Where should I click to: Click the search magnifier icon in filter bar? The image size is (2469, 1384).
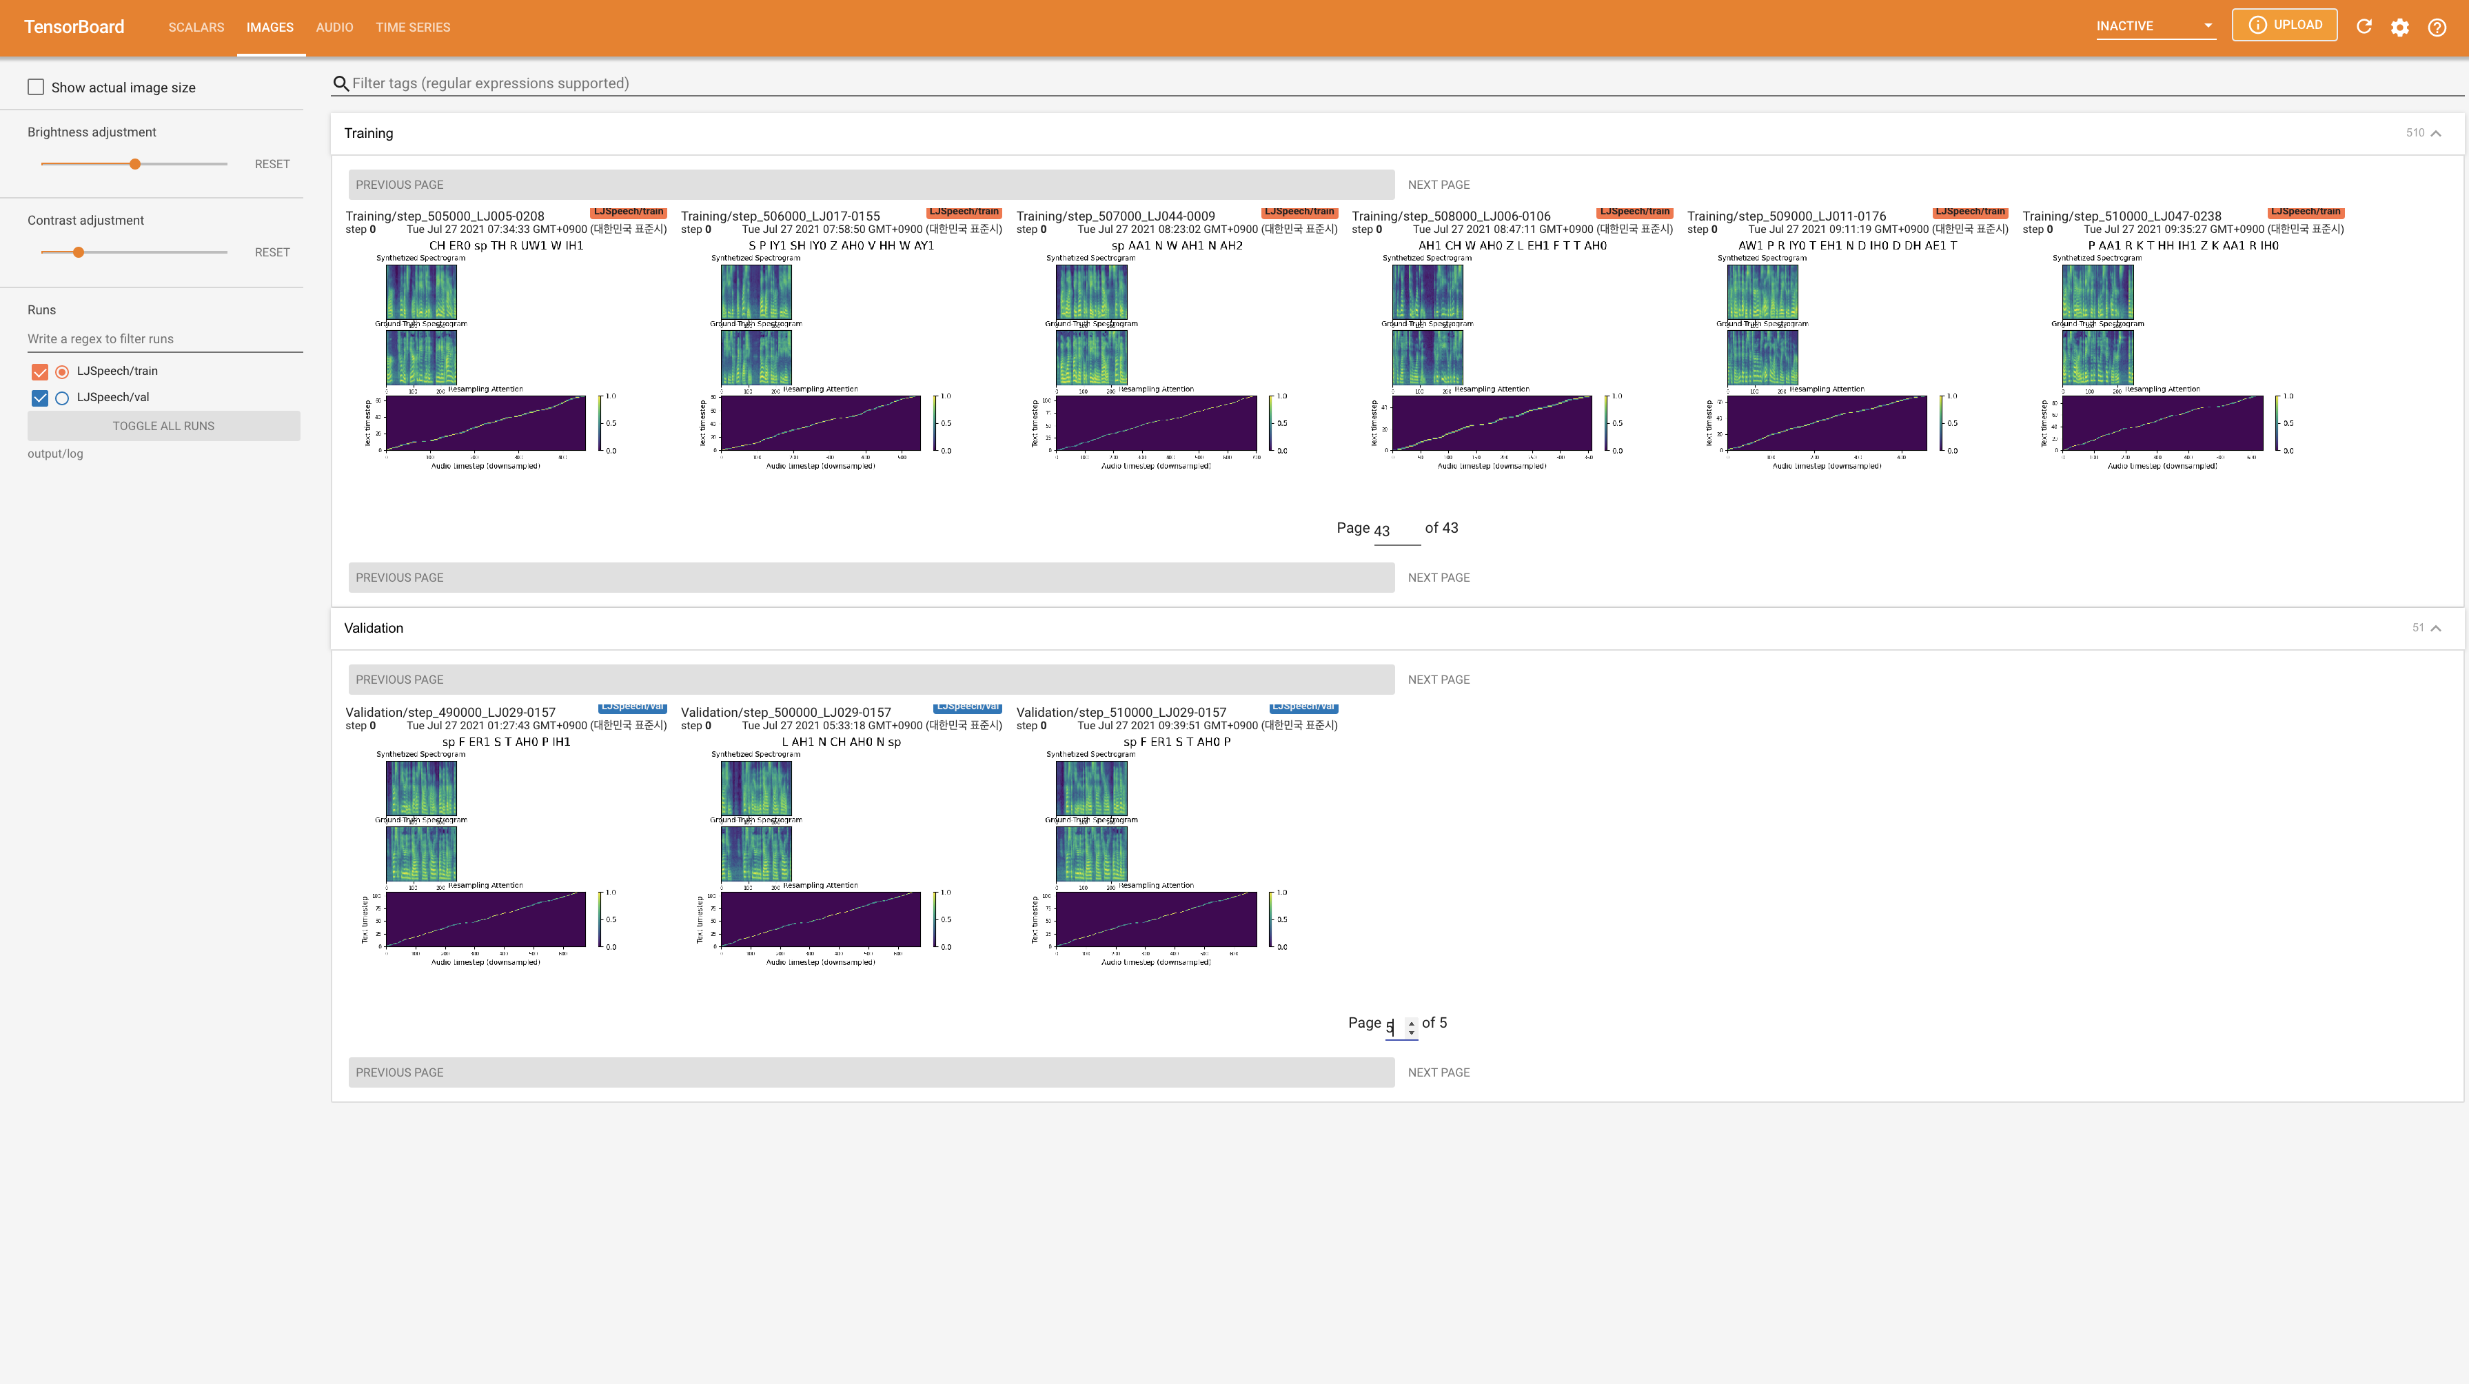[x=341, y=83]
